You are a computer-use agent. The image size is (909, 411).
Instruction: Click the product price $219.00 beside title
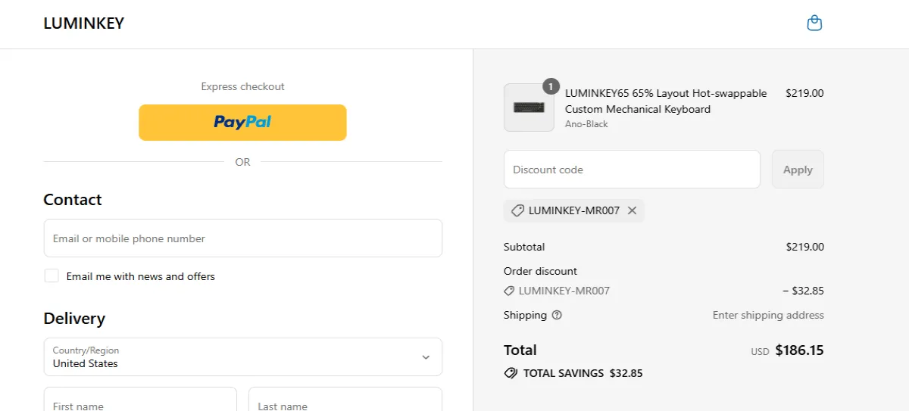(x=804, y=94)
